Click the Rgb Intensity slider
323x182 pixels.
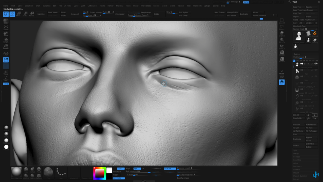(x=138, y=172)
